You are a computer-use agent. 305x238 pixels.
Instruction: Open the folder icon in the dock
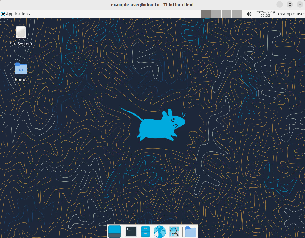tap(191, 231)
